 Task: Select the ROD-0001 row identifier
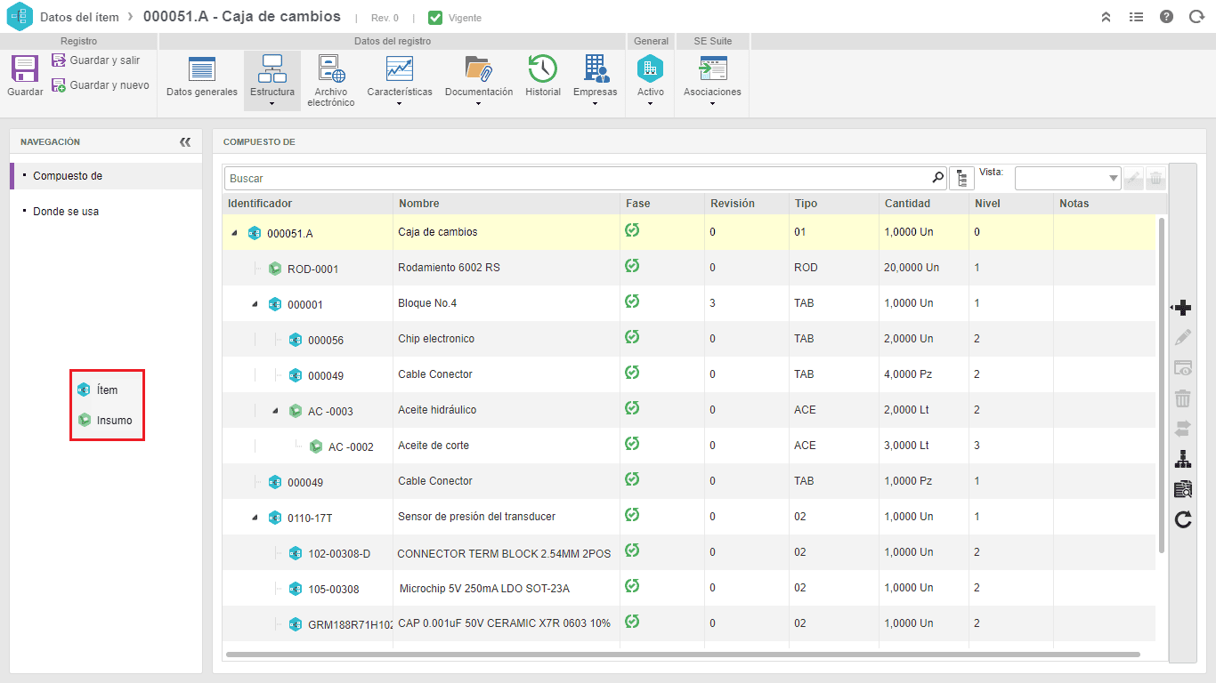312,269
